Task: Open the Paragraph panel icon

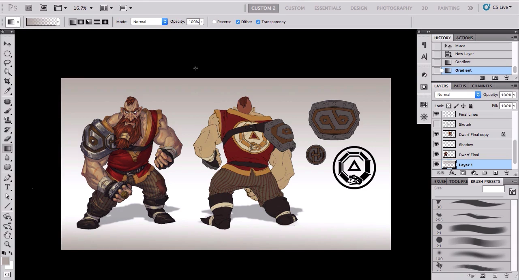Action: [x=424, y=45]
